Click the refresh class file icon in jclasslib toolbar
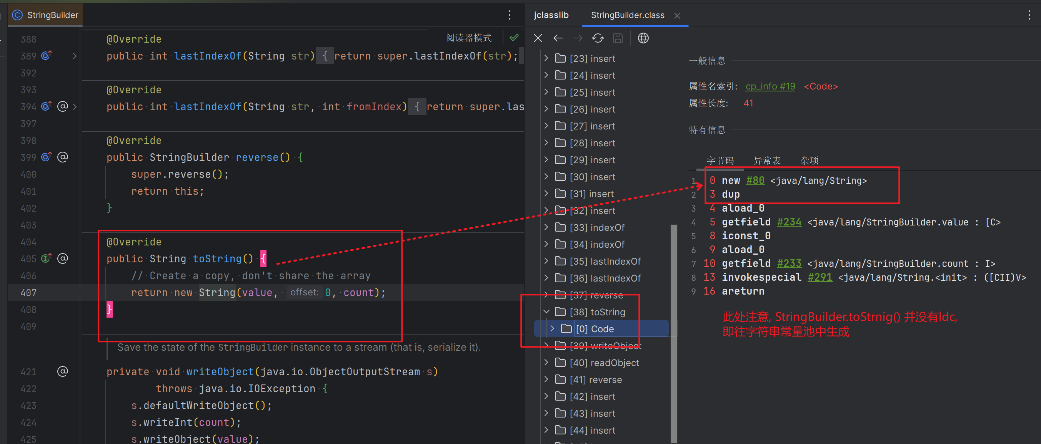This screenshot has width=1041, height=444. coord(598,38)
